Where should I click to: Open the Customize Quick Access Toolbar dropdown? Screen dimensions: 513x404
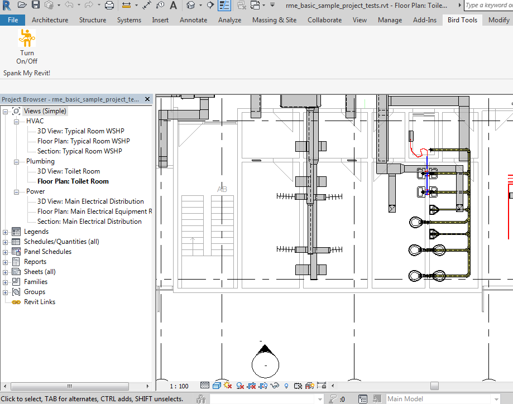point(272,5)
